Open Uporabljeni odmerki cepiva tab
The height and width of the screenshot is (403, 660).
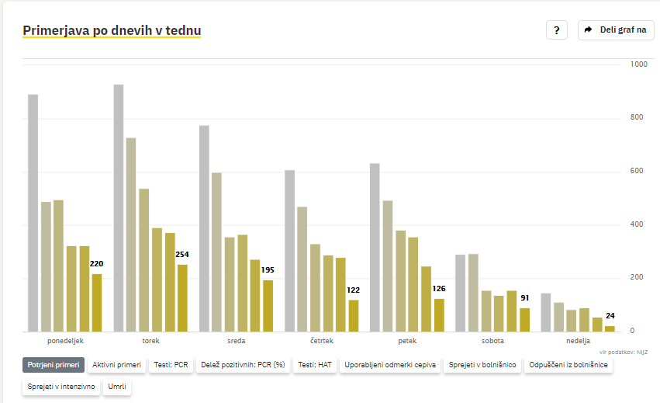coord(390,365)
